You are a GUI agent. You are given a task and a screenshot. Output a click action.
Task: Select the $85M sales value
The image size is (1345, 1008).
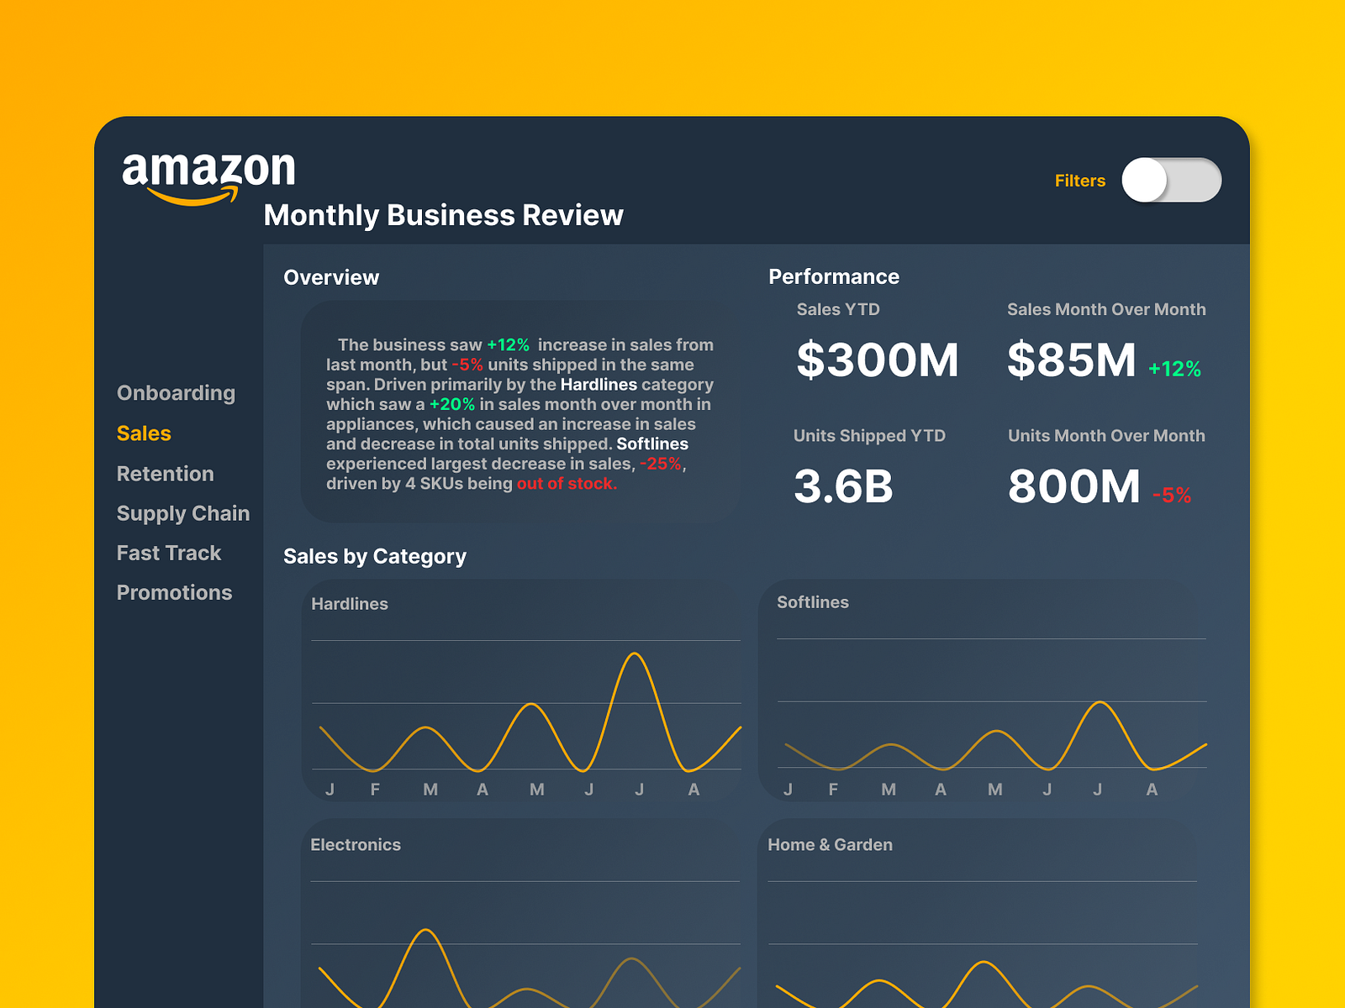[1072, 360]
